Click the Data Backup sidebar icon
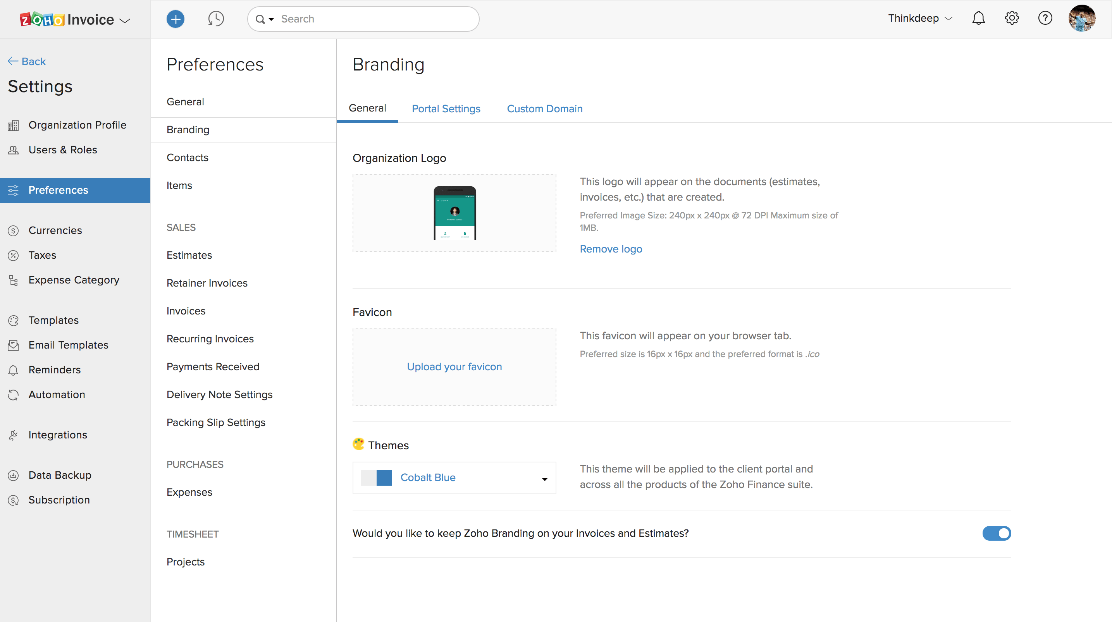 (14, 475)
